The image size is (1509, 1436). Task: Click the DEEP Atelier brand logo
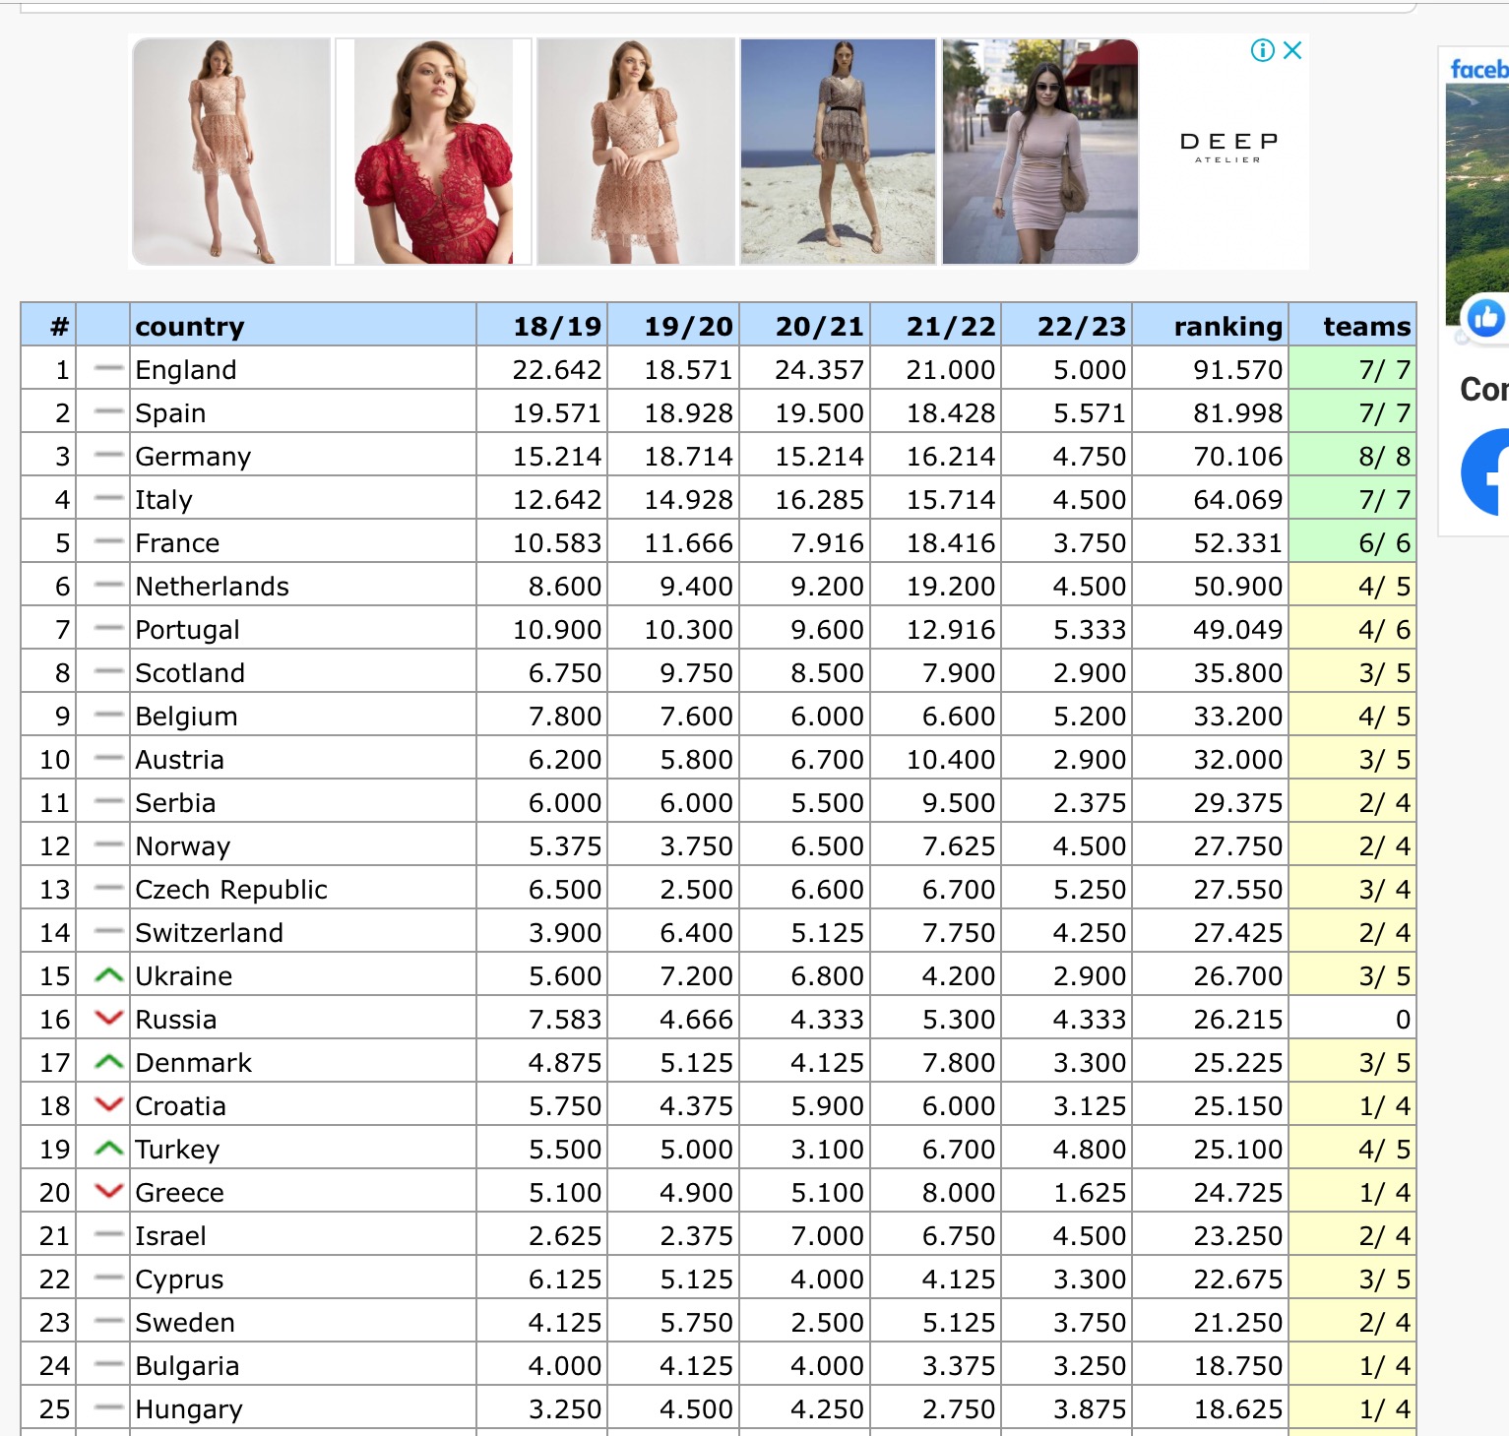click(x=1227, y=147)
